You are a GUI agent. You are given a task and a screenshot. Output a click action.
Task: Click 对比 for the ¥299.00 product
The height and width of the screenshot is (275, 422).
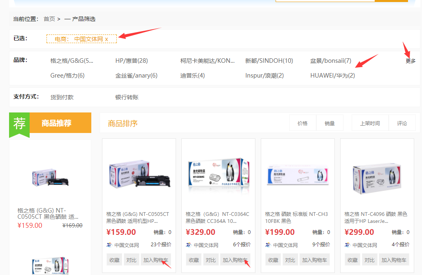(369, 260)
